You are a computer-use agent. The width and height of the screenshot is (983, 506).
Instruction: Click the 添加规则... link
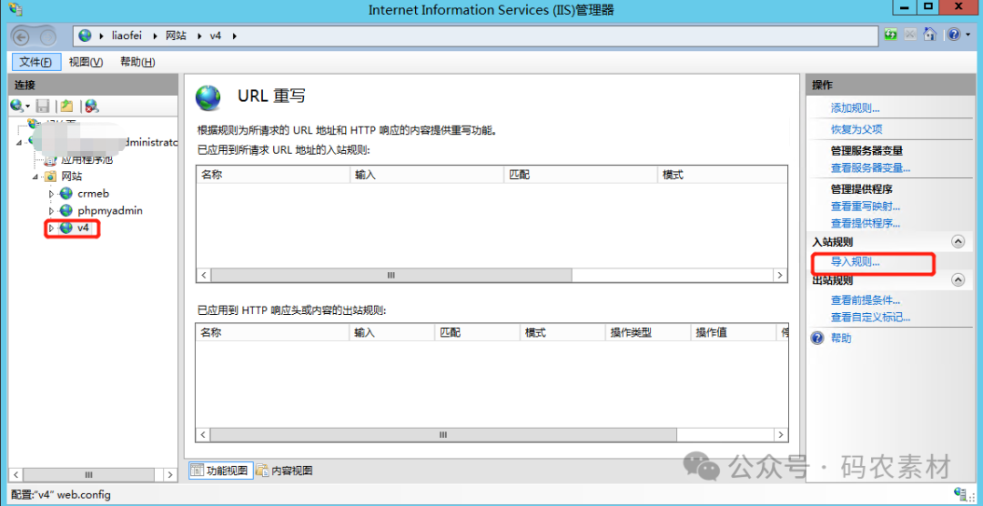click(855, 108)
